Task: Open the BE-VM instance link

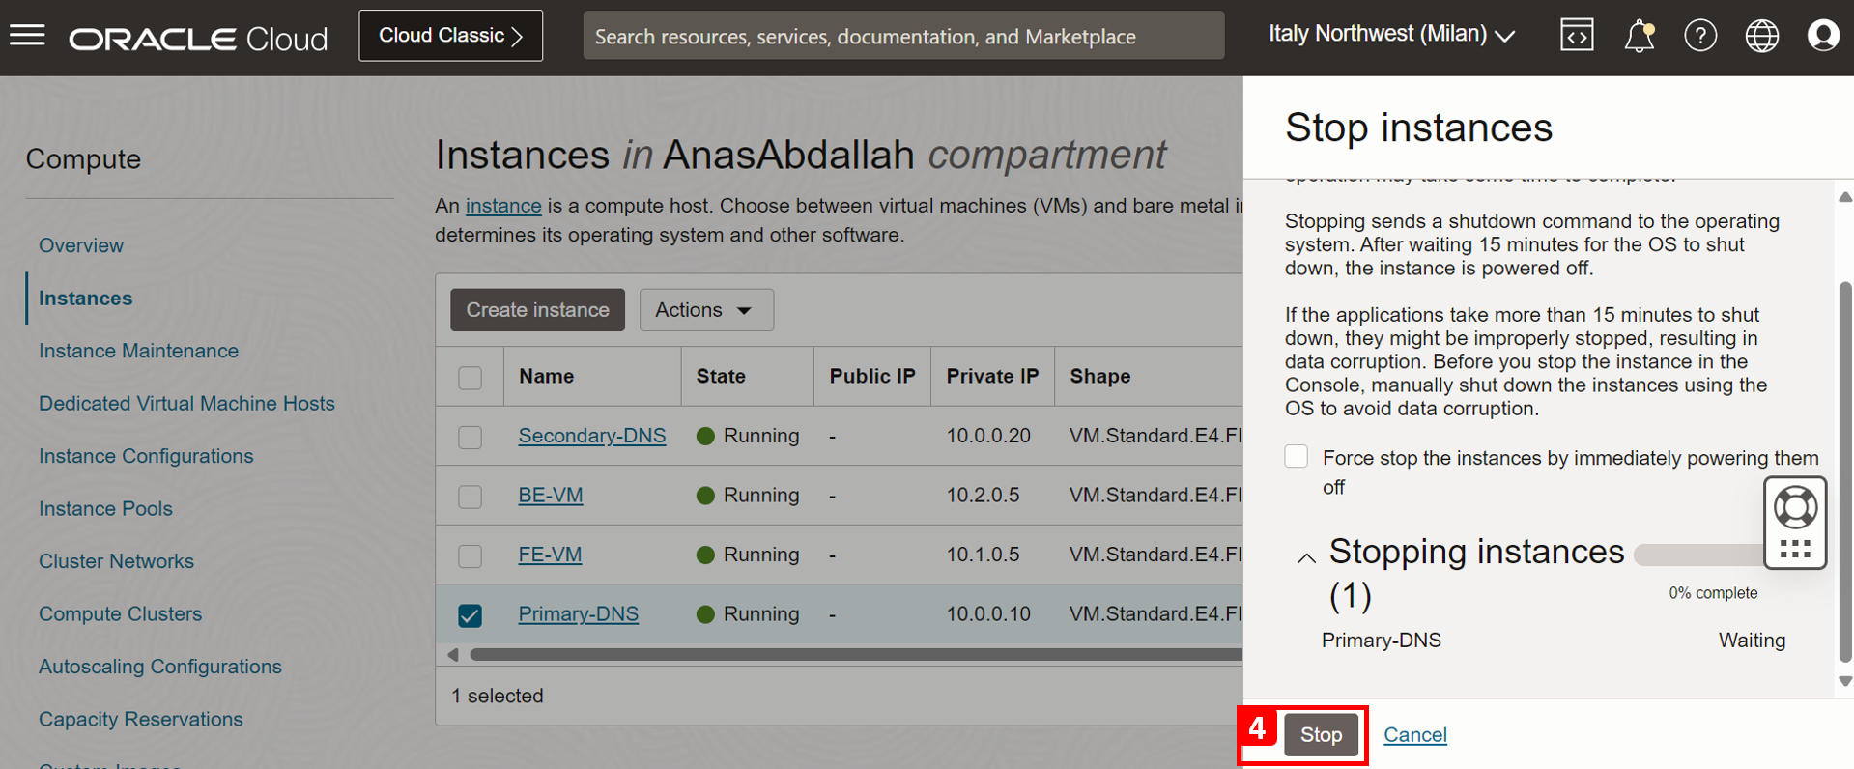Action: click(551, 496)
